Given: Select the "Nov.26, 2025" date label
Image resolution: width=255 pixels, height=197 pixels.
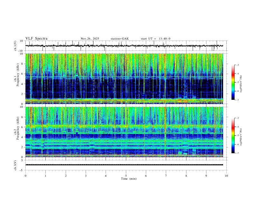Looking at the screenshot, I should tap(90, 39).
